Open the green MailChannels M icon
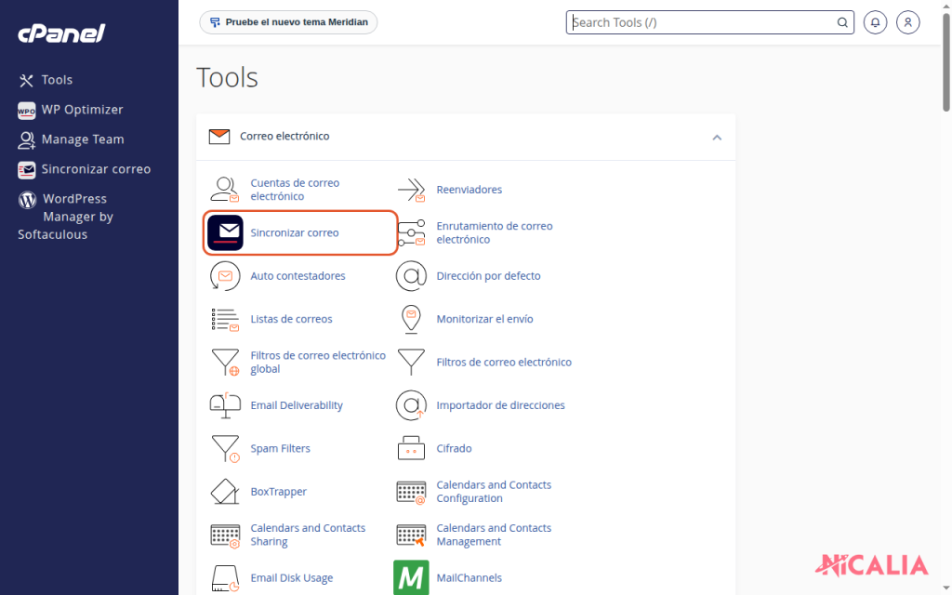Viewport: 952px width, 595px height. coord(411,577)
